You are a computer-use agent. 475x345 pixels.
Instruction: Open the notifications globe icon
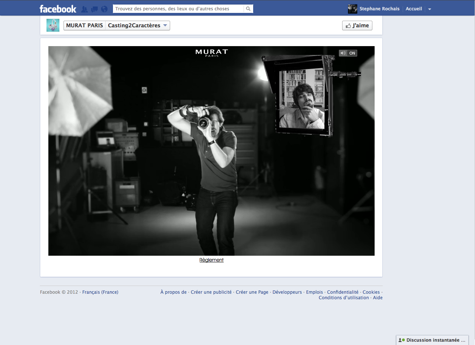(104, 9)
